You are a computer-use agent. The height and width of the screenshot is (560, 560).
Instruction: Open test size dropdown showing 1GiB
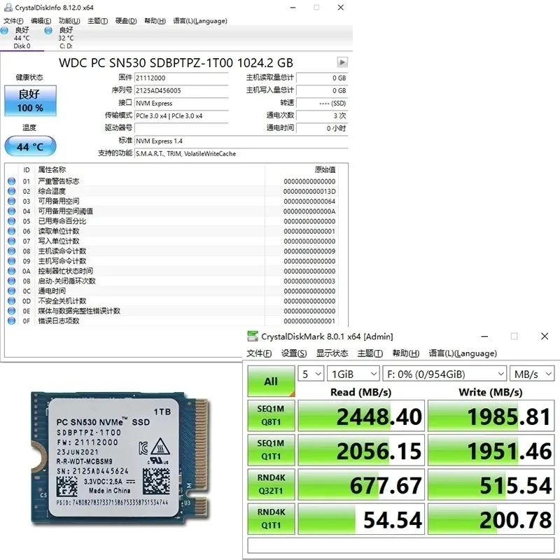point(353,374)
